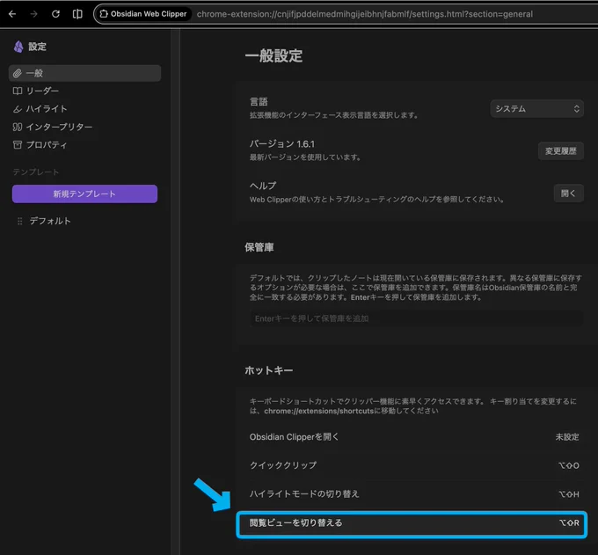Open the language dropdown showing システム
The image size is (598, 555).
pyautogui.click(x=536, y=109)
